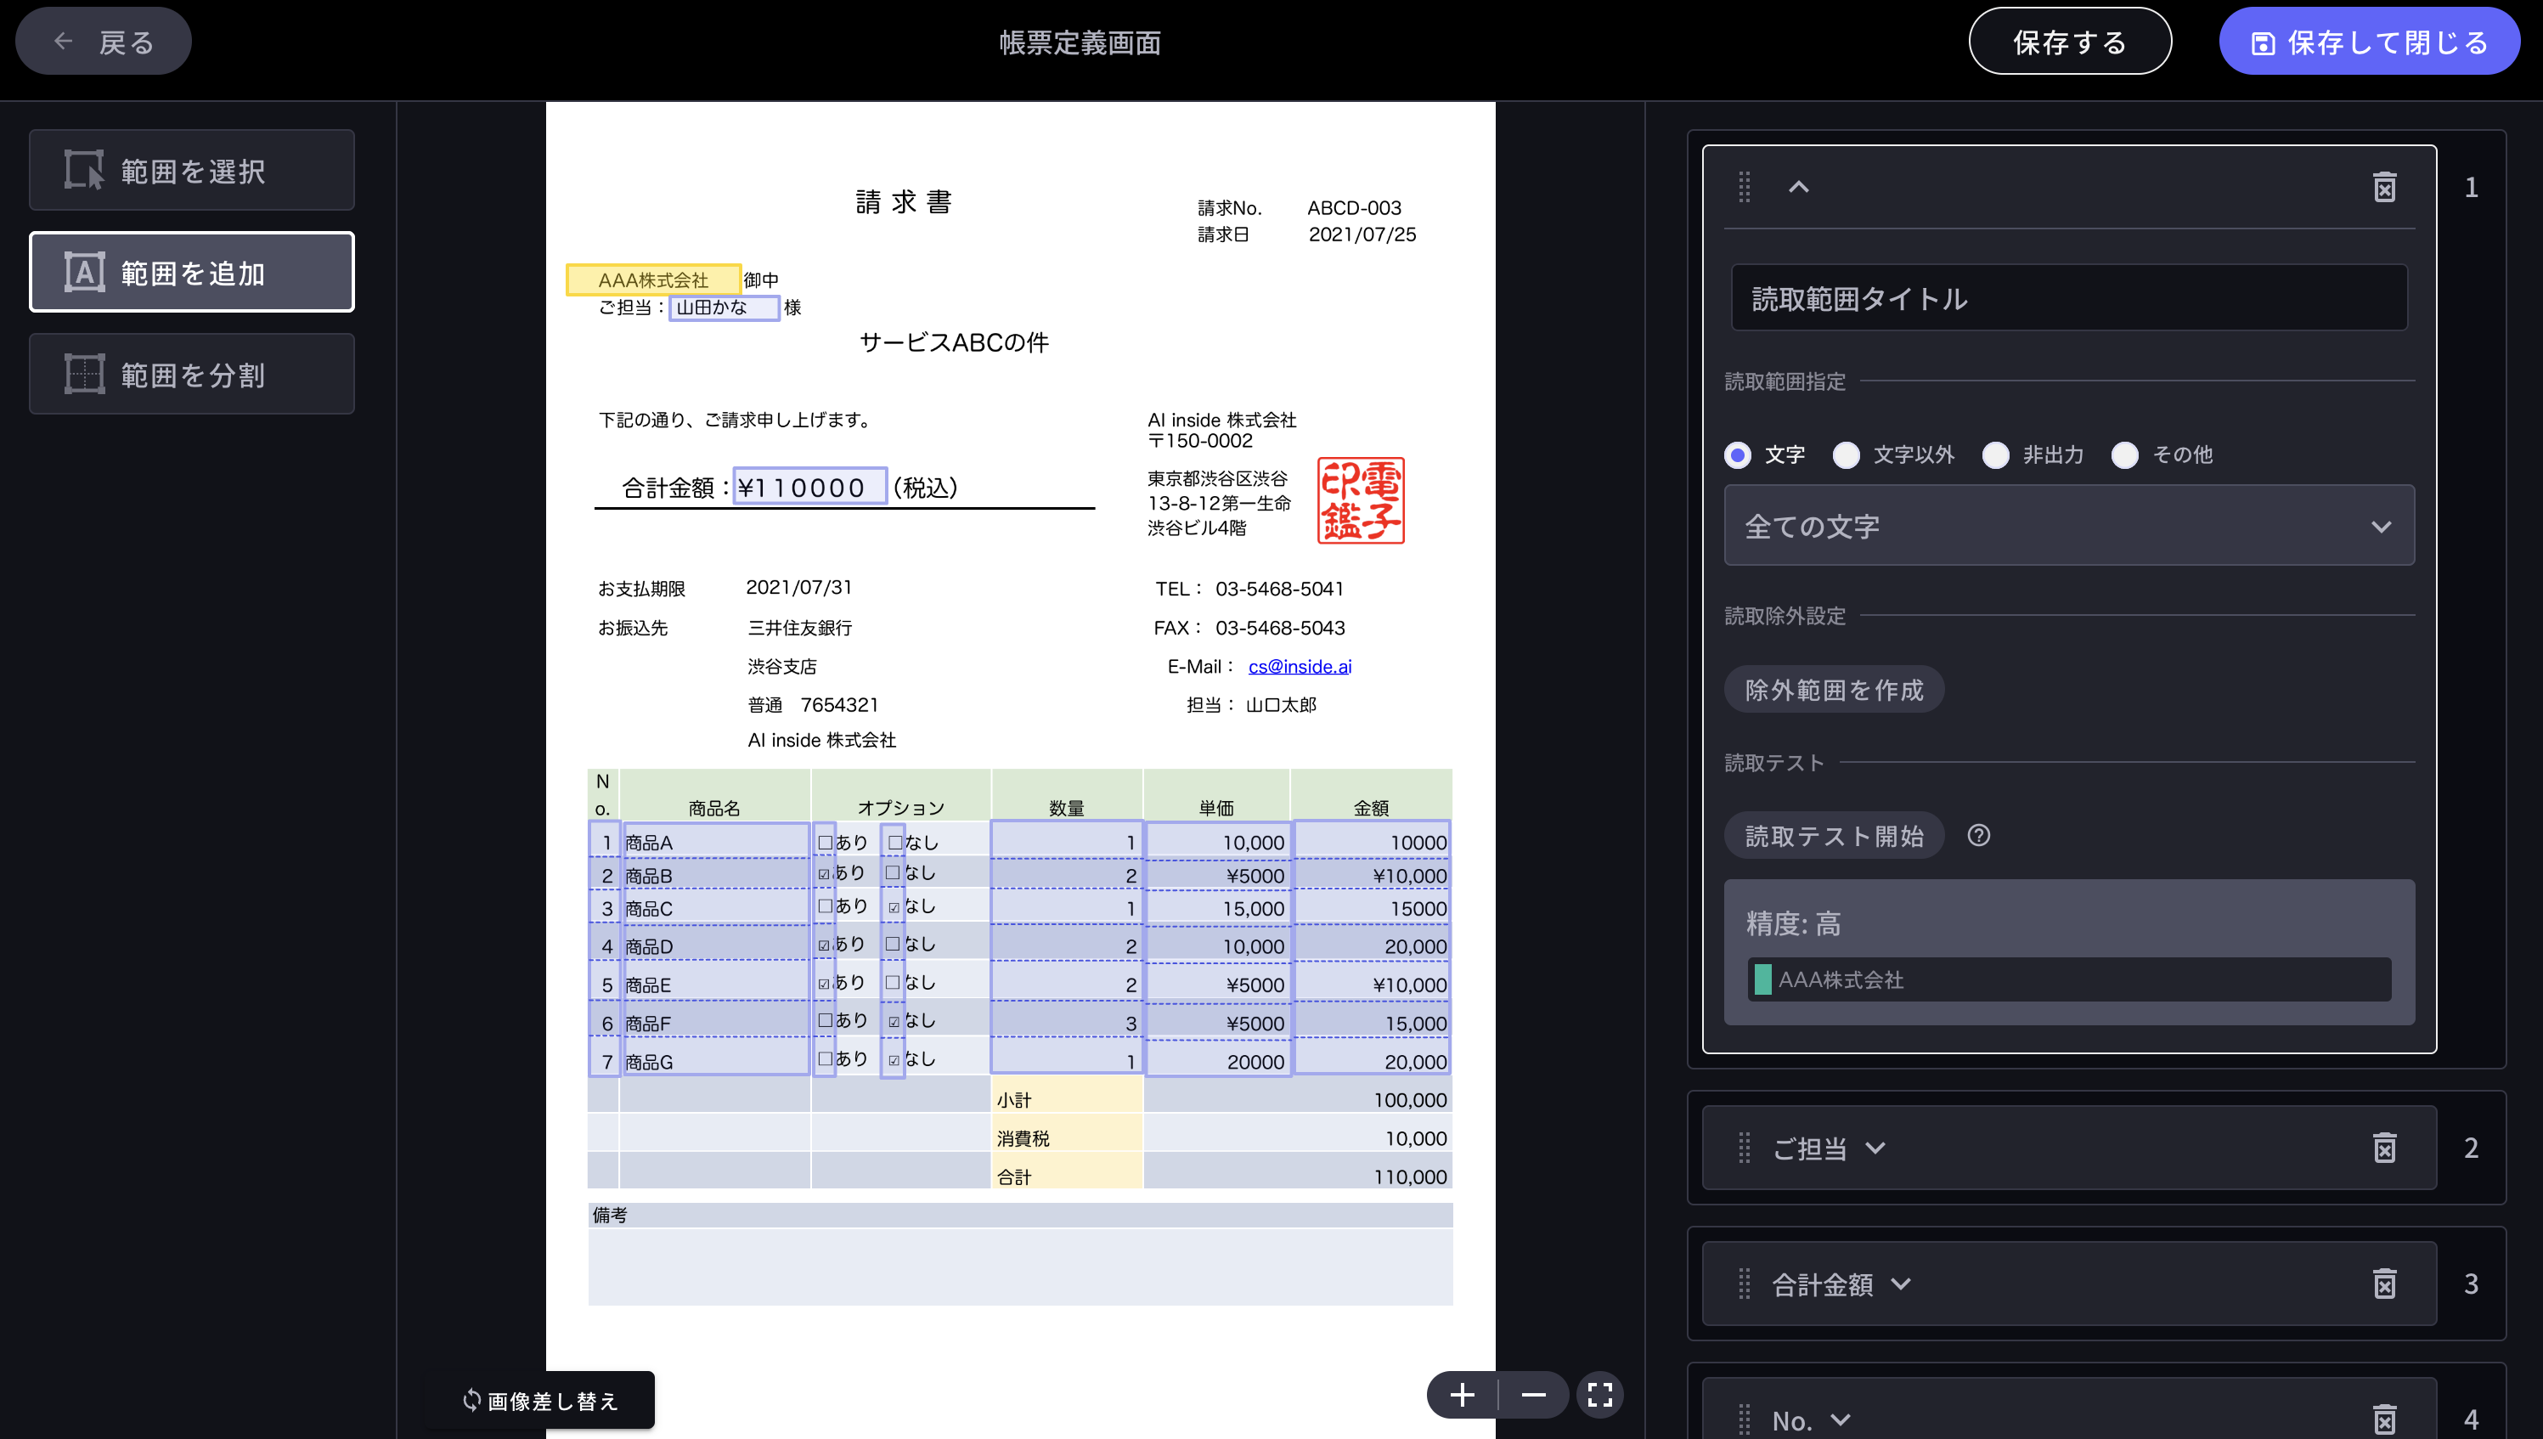Viewport: 2543px width, 1439px height.
Task: Select the yellow AAA株式会社 range on invoice
Action: (653, 279)
